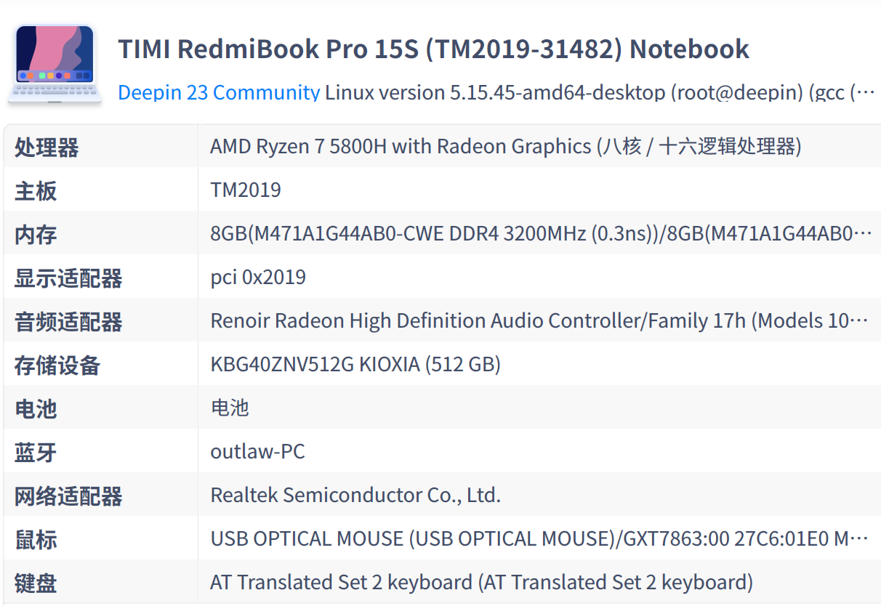Click the Realtek Semiconductor Co., Ltd. value

355,496
